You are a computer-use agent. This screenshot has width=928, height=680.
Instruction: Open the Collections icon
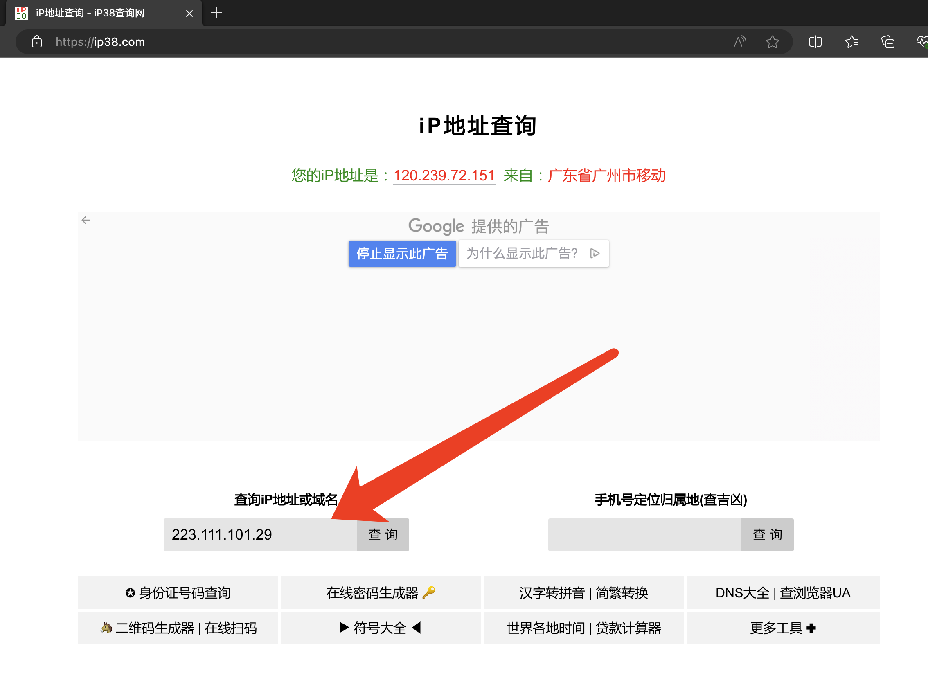(887, 42)
